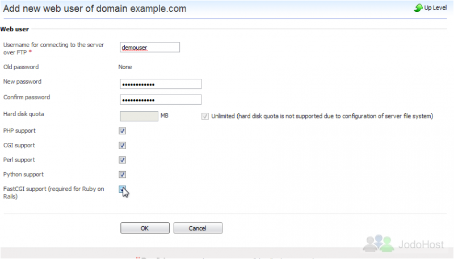Select the New password input field

click(x=161, y=84)
